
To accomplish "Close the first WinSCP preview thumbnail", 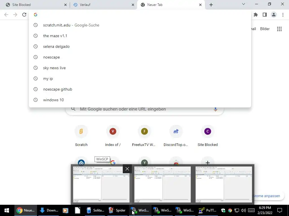I will 127,169.
